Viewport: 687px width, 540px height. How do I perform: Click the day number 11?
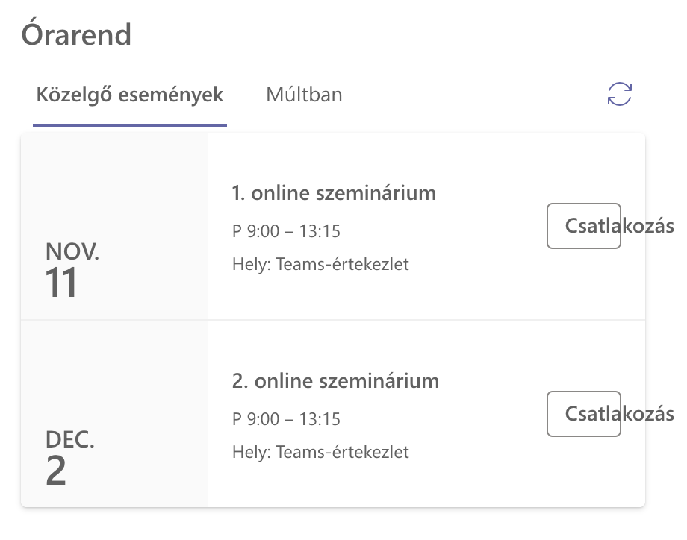(x=61, y=283)
